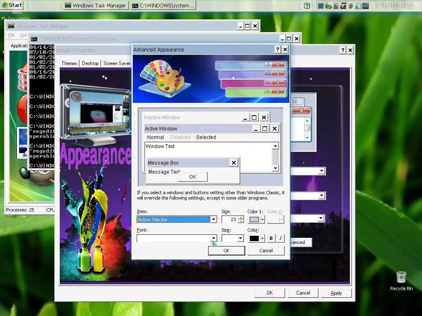Click close icon on preview Message Box
This screenshot has height=316, width=422.
pyautogui.click(x=234, y=163)
